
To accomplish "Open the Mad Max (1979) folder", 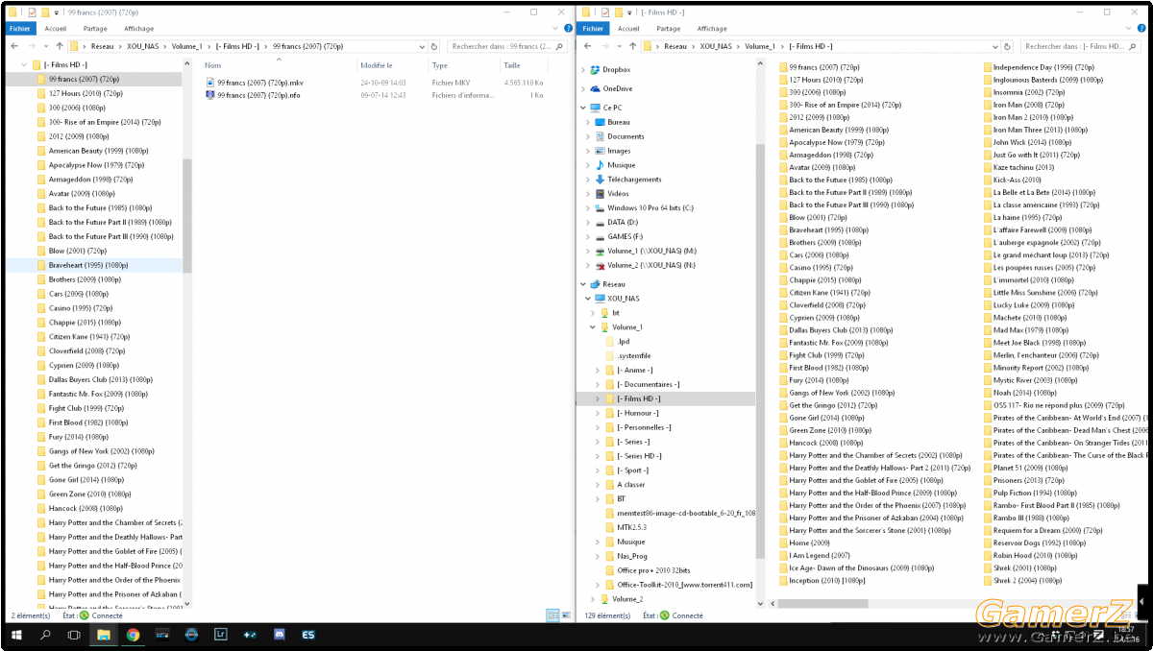I will point(1025,330).
